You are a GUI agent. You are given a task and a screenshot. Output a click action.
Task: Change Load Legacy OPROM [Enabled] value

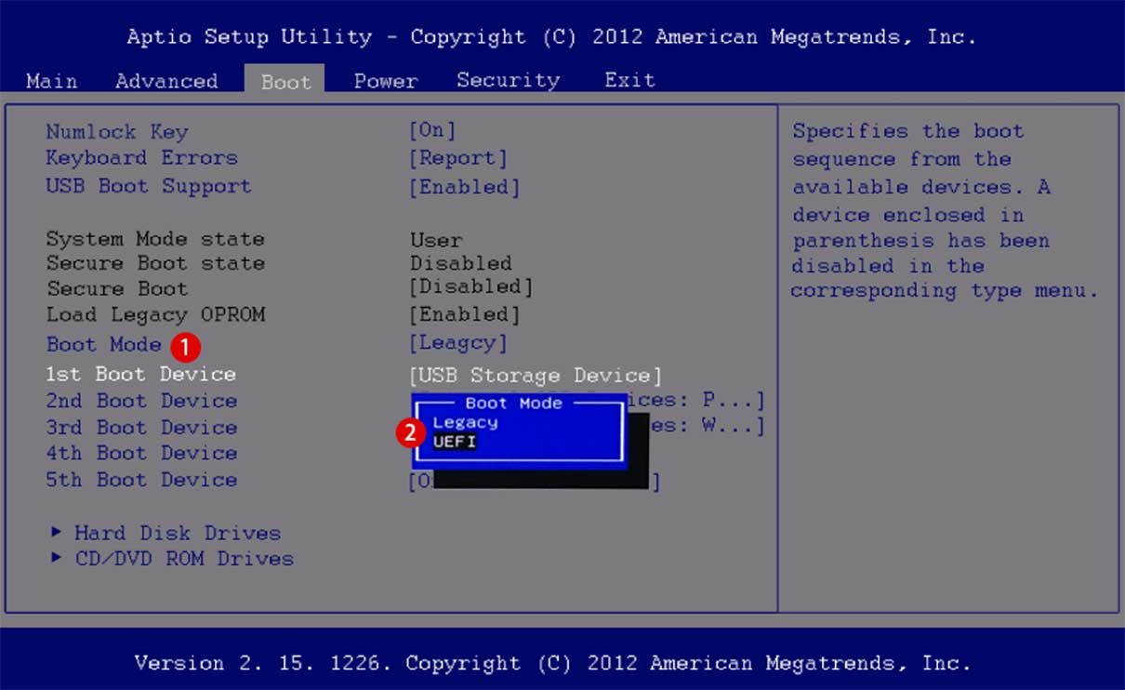click(x=465, y=315)
